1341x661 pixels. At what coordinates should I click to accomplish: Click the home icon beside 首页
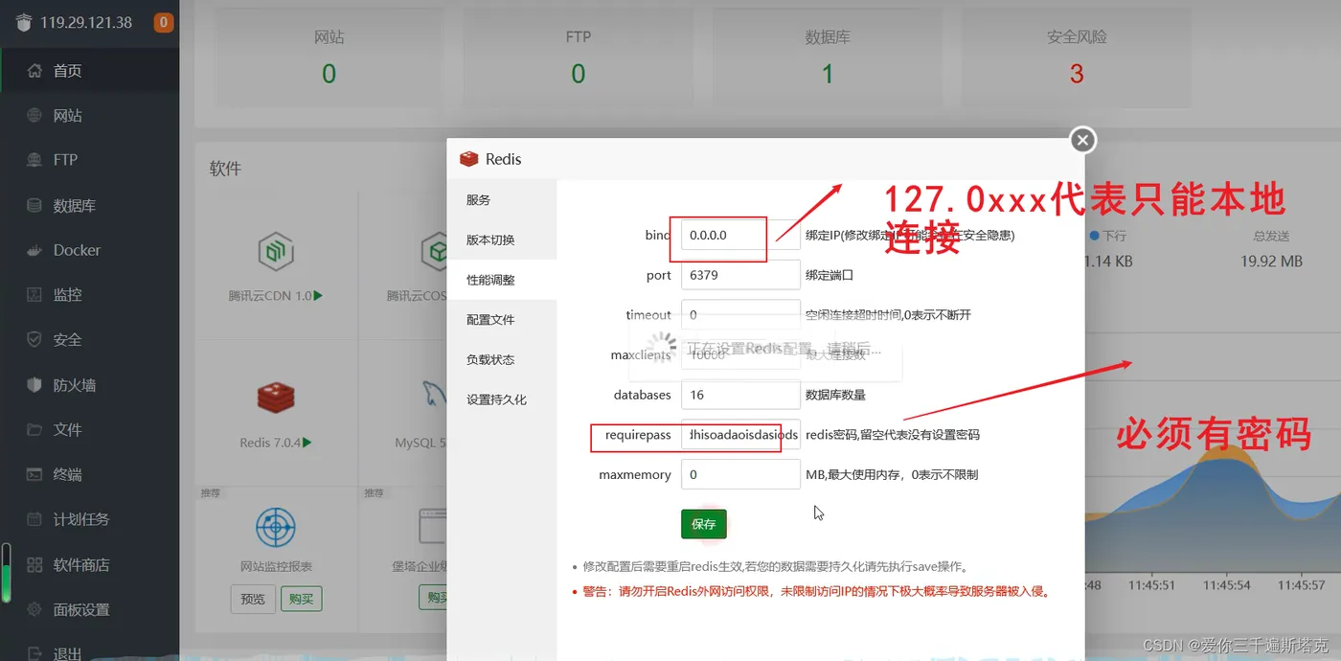pos(34,70)
